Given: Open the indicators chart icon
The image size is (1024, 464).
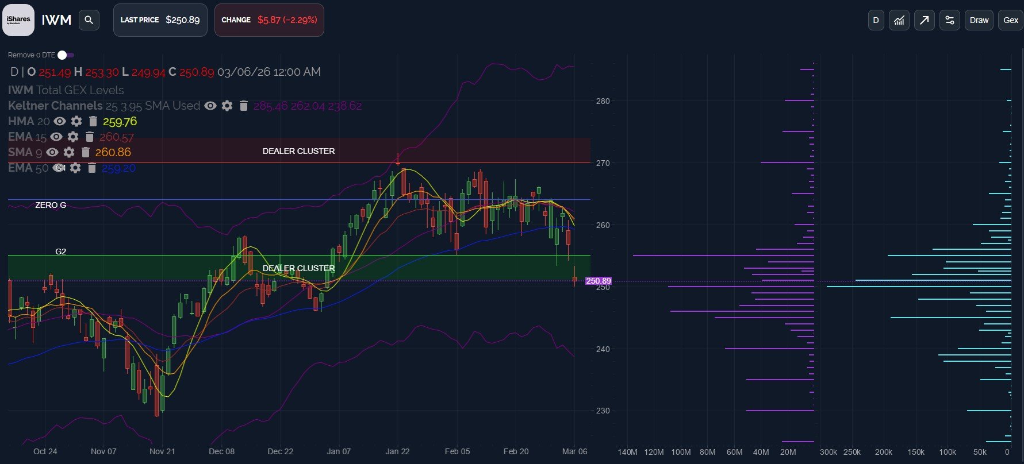Looking at the screenshot, I should coord(899,20).
